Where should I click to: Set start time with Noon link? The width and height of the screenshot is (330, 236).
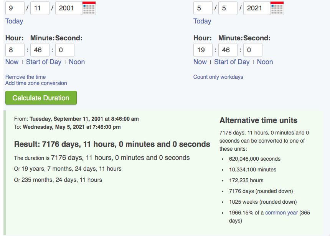[x=77, y=62]
